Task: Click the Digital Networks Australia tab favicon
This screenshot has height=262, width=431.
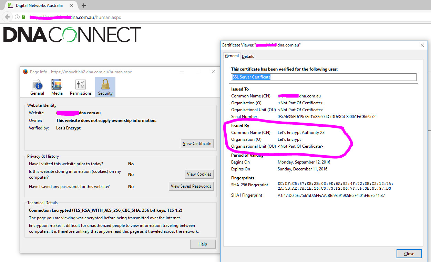Action: [x=11, y=6]
